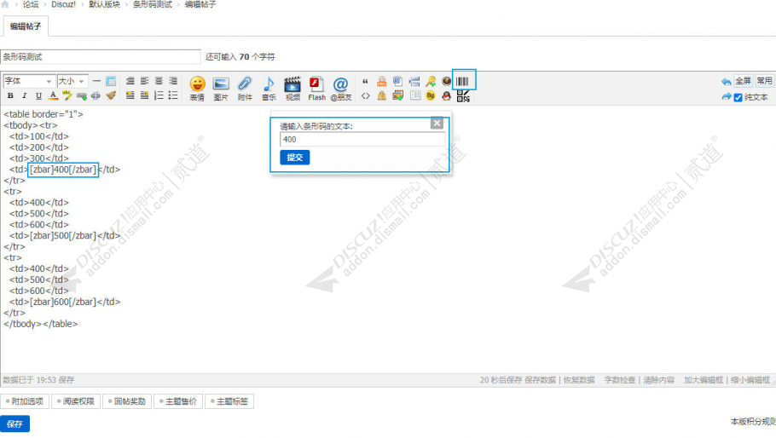Click 字数检查 word count link
The image size is (776, 438).
tap(620, 380)
